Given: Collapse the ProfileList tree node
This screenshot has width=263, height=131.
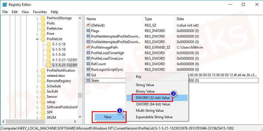Looking at the screenshot, I should [37, 39].
